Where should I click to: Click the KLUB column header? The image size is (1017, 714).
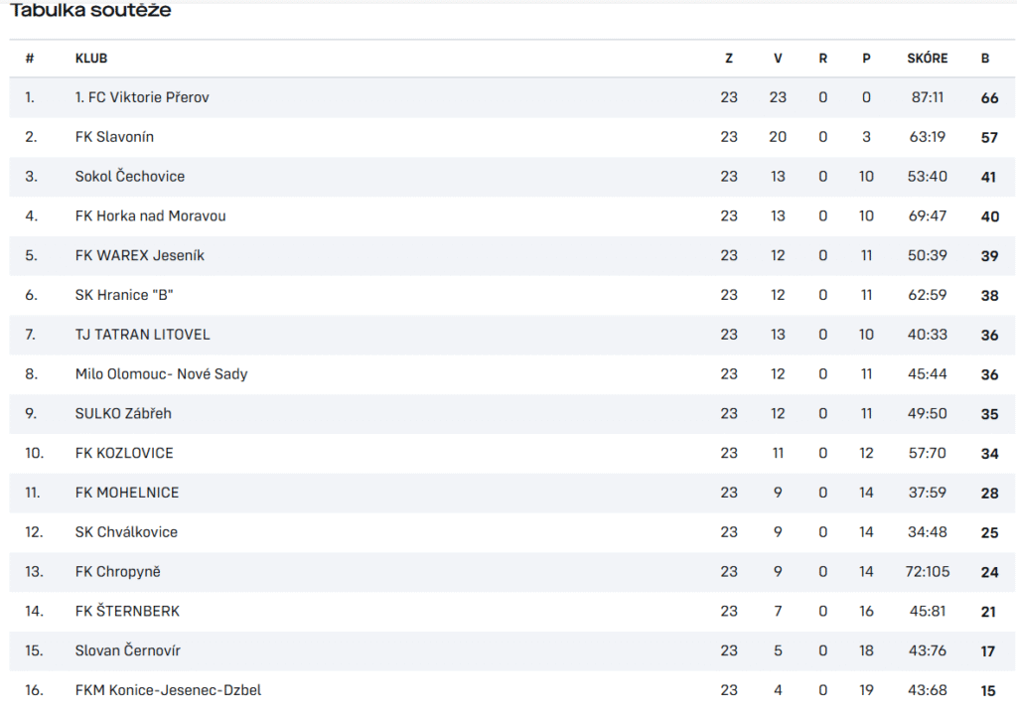coord(91,59)
